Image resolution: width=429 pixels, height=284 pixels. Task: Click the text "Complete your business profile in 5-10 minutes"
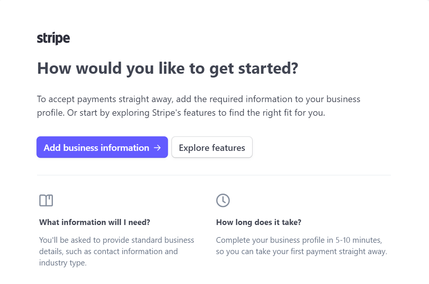tap(299, 240)
